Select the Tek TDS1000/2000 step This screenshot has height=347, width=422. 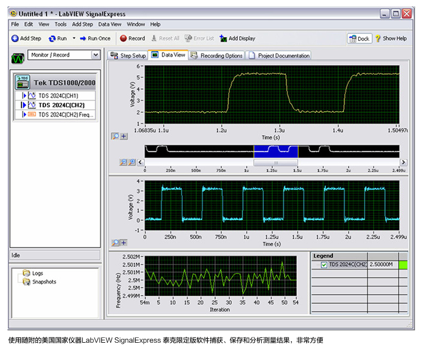point(55,82)
